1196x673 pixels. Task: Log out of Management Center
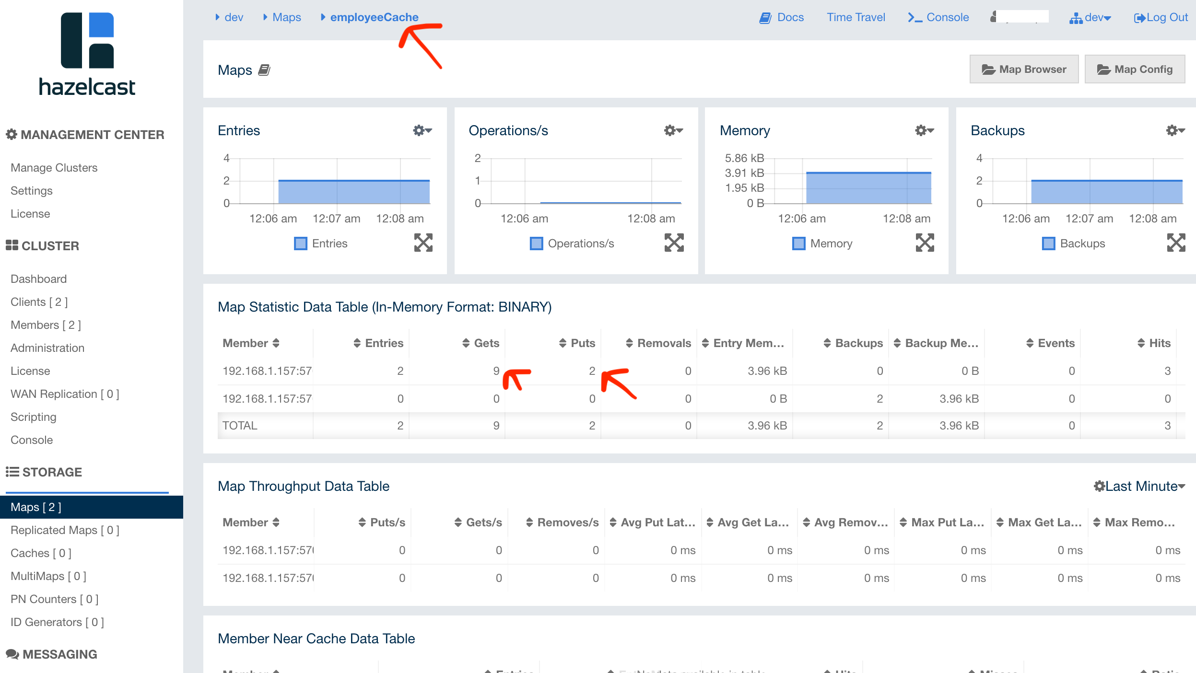[1161, 18]
